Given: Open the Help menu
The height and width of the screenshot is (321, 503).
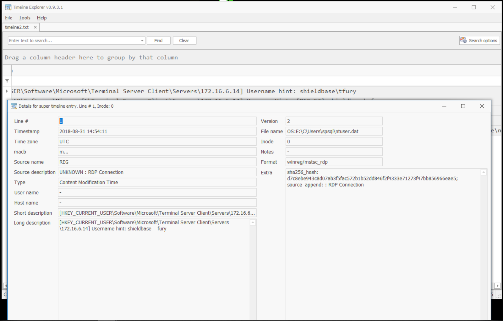Looking at the screenshot, I should click(x=41, y=18).
